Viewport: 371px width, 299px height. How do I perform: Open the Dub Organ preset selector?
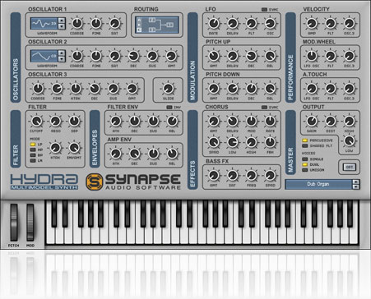pos(318,184)
